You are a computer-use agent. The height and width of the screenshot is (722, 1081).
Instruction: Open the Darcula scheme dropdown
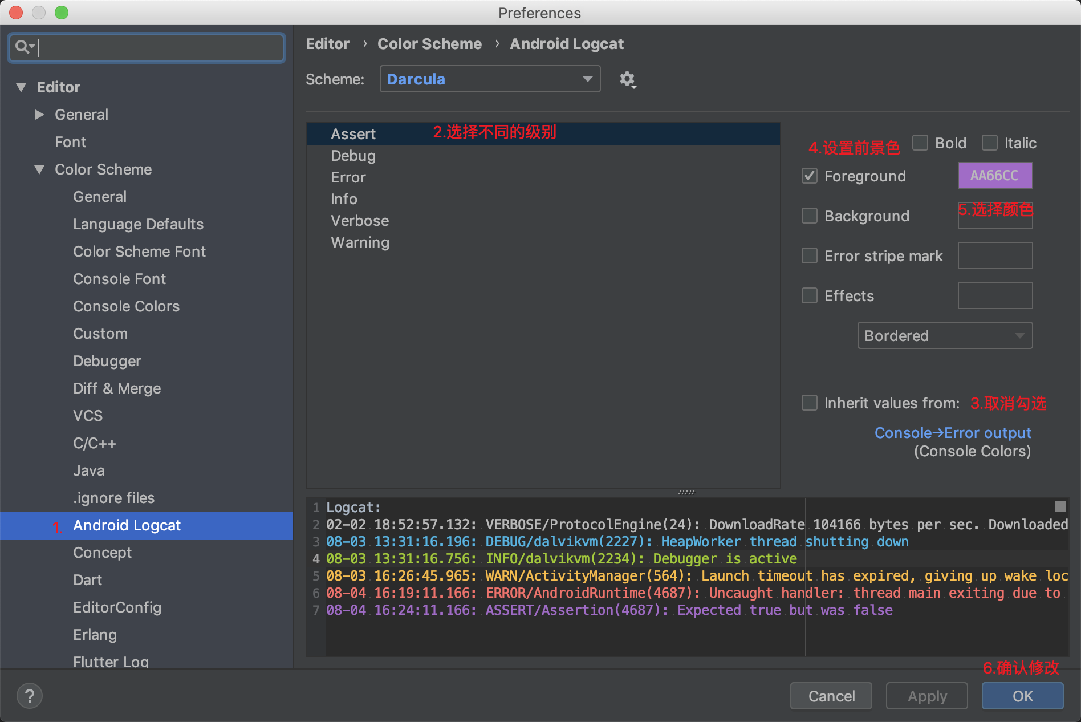tap(490, 79)
